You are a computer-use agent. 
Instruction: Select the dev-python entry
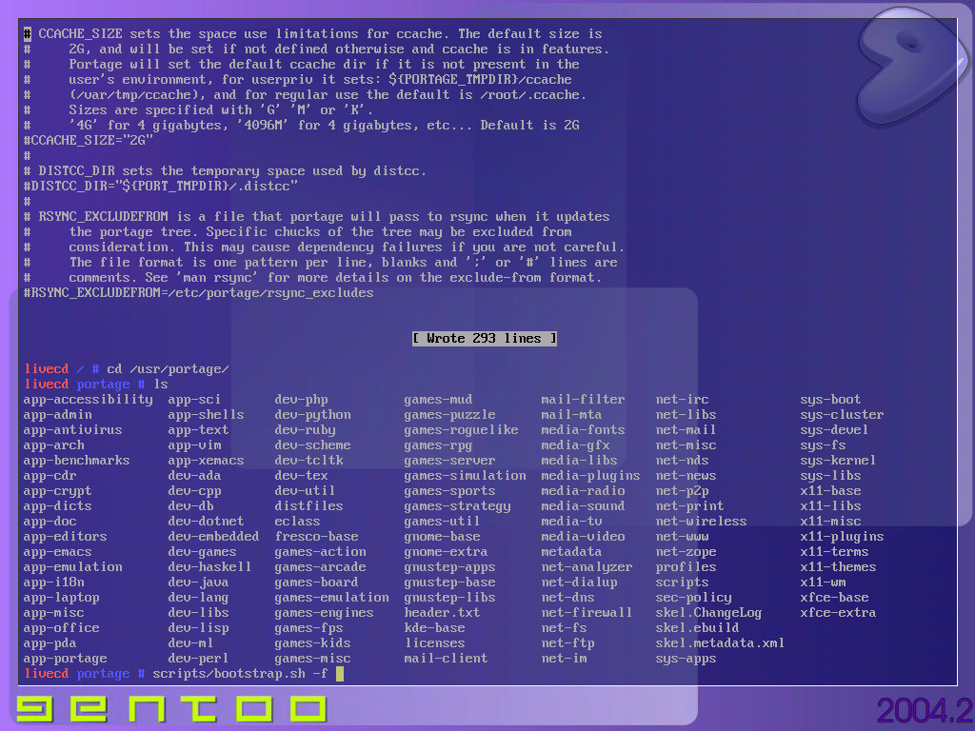[x=312, y=415]
